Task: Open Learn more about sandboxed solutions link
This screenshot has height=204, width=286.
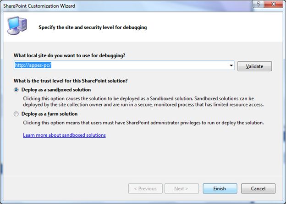Action: (x=64, y=135)
